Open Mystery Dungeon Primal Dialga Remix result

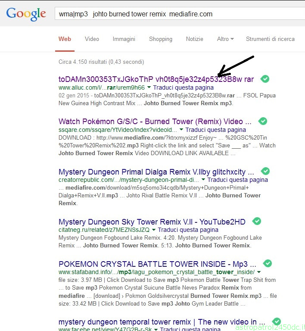[156, 172]
